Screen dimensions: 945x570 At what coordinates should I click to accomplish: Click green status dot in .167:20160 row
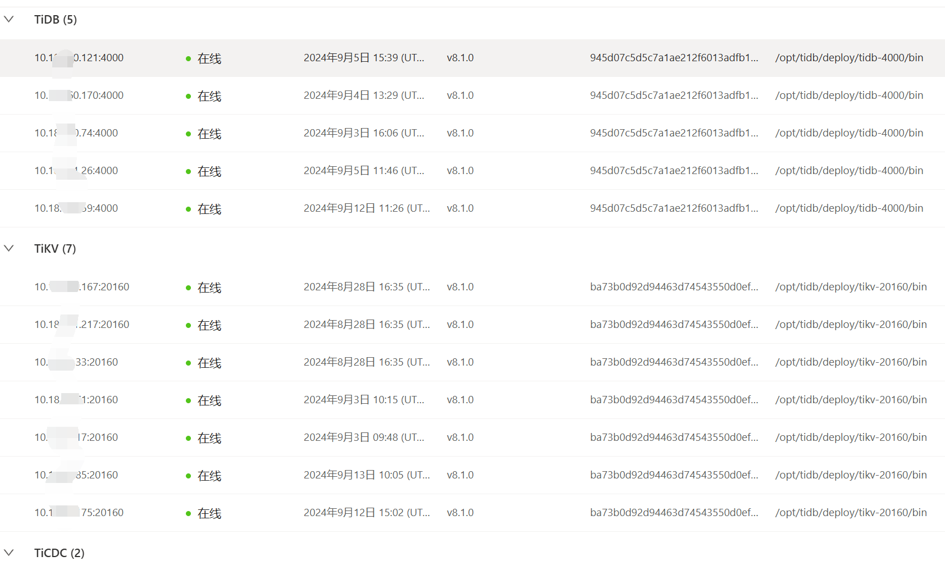(x=189, y=288)
